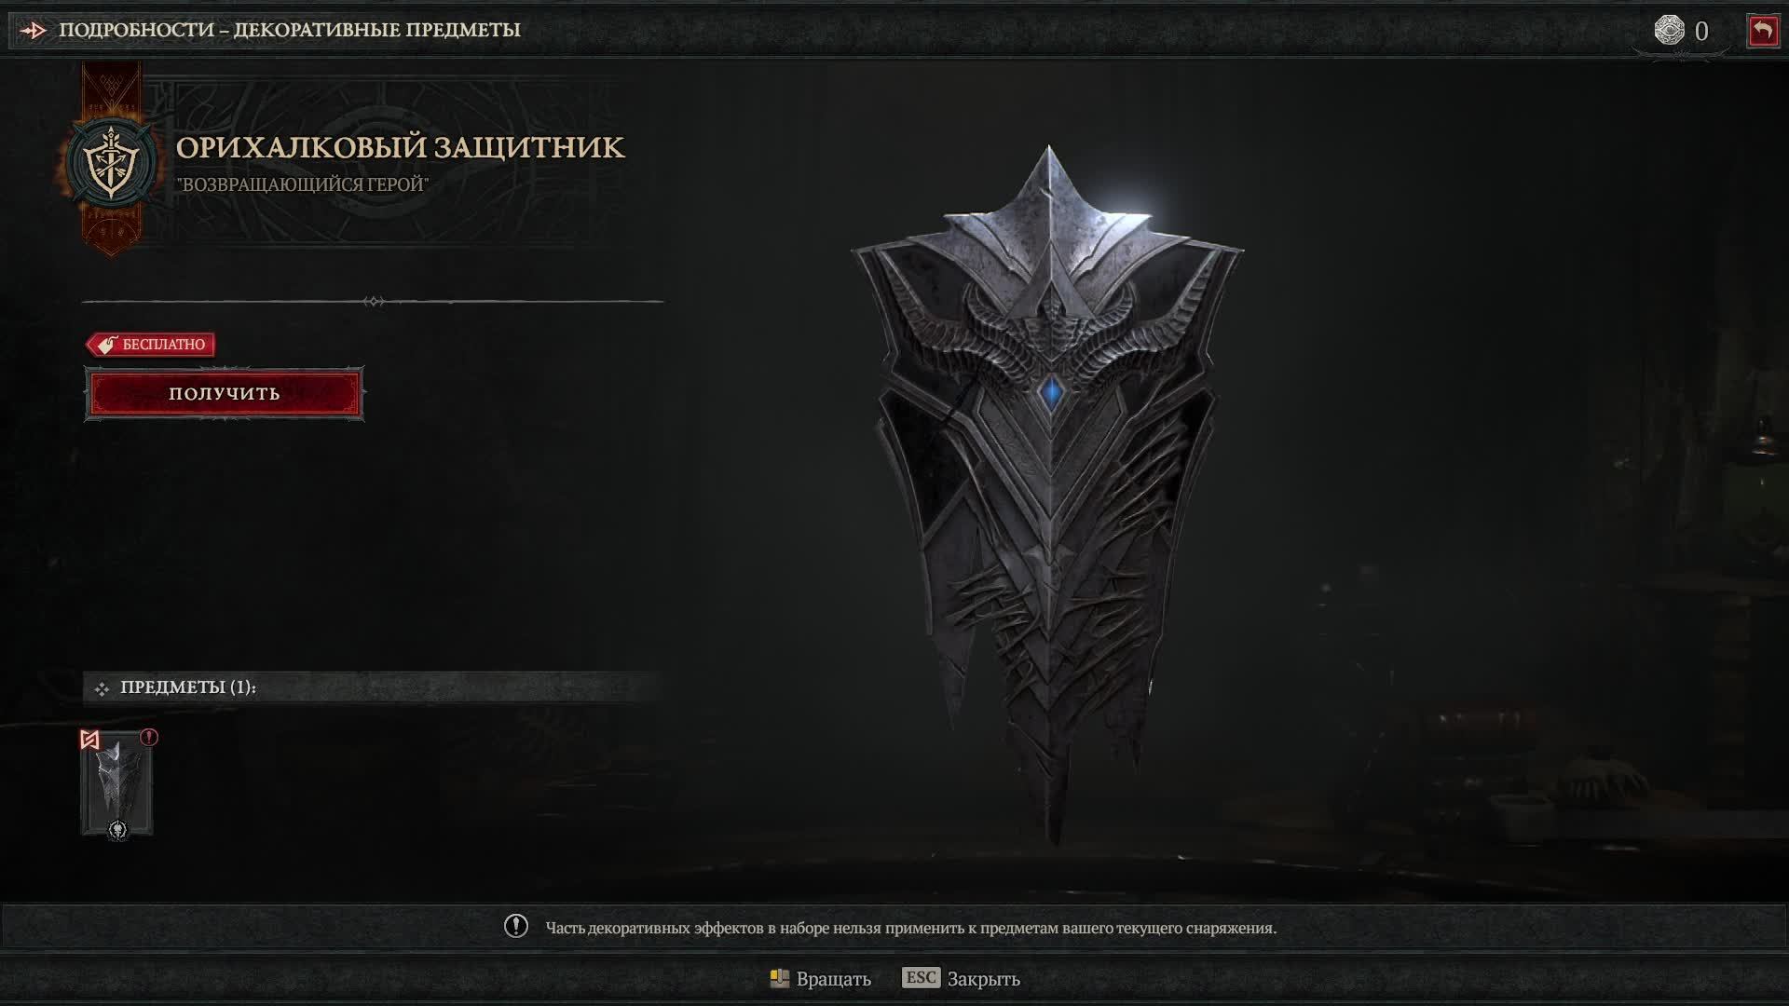Click the ESC key icon
Viewport: 1789px width, 1006px height.
921,977
